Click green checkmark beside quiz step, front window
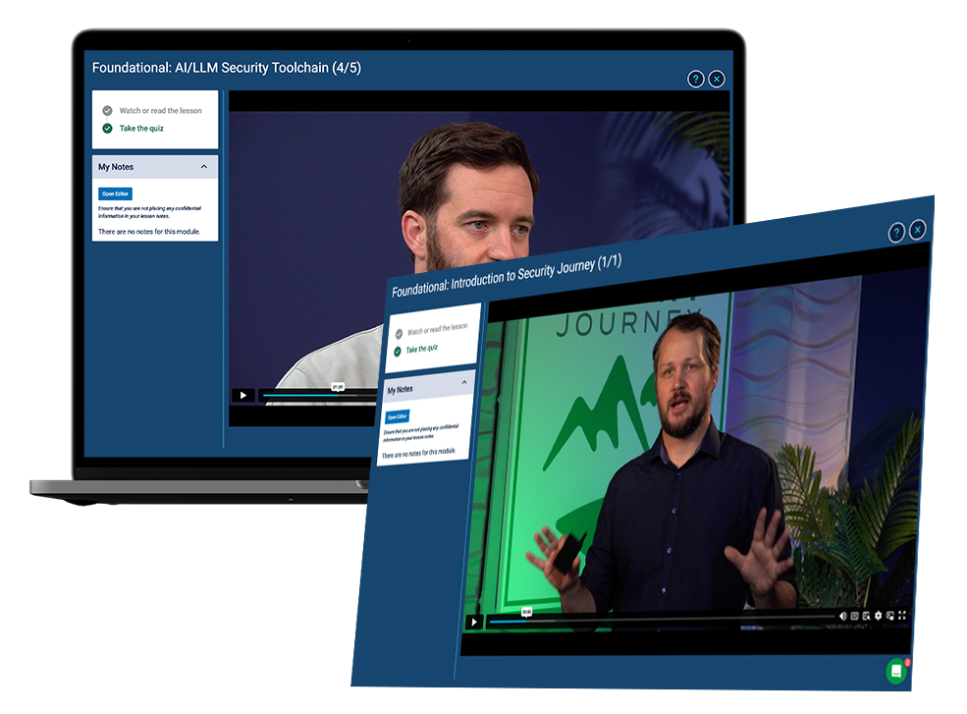967x714 pixels. pos(398,352)
